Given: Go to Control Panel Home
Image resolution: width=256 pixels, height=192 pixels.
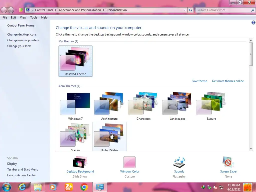Looking at the screenshot, I should coord(21,25).
